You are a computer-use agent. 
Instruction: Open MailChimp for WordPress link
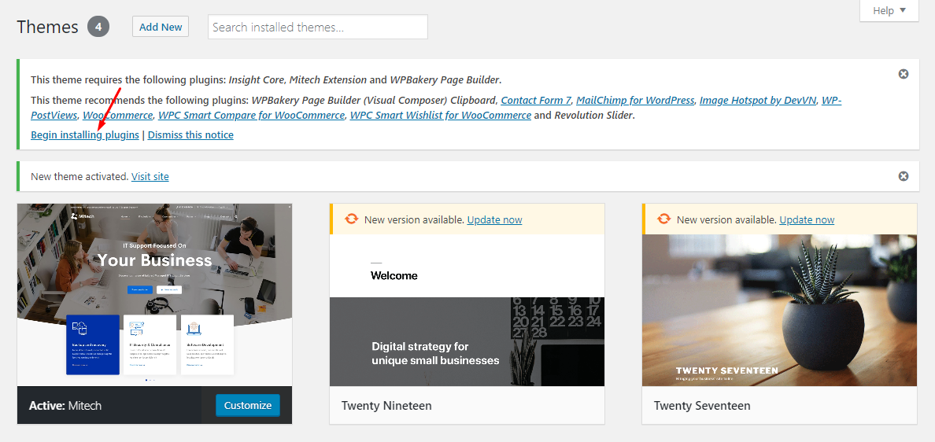[635, 100]
